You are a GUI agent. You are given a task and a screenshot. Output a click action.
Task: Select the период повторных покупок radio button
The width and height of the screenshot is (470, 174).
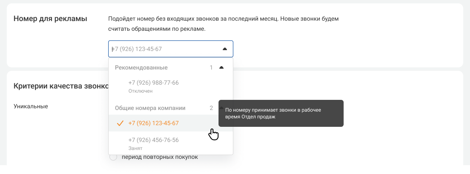(113, 157)
